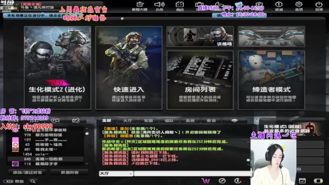Click the futuristic corridor banner beside 训练场
This screenshot has height=185, width=329.
coord(271,37)
